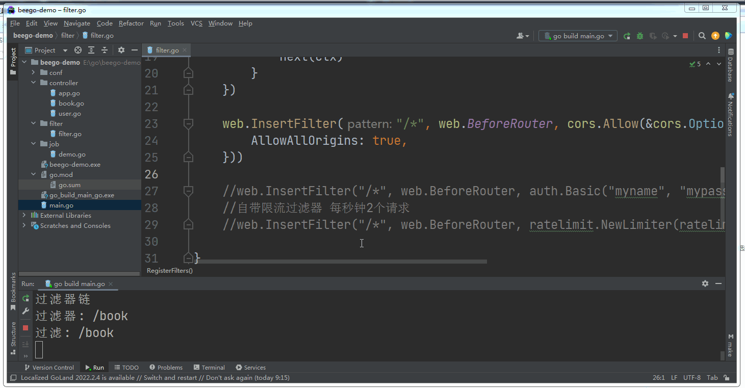
Task: Run with coverage icon in toolbar
Action: coord(652,36)
